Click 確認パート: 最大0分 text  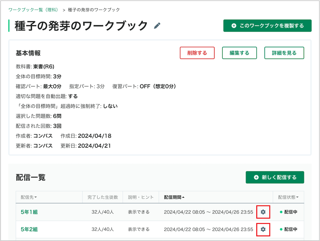pos(38,87)
